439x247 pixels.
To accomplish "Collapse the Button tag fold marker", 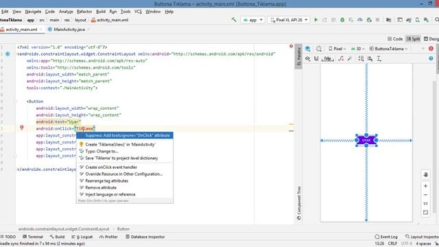I will tap(15, 102).
